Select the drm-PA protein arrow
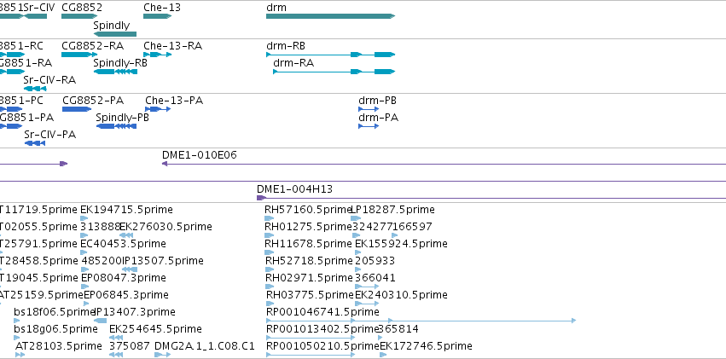 click(x=369, y=126)
